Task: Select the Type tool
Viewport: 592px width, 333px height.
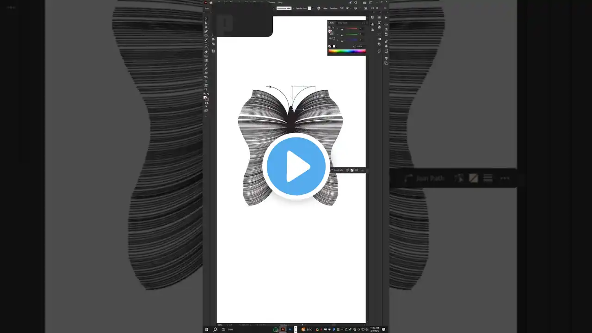Action: coord(206,43)
